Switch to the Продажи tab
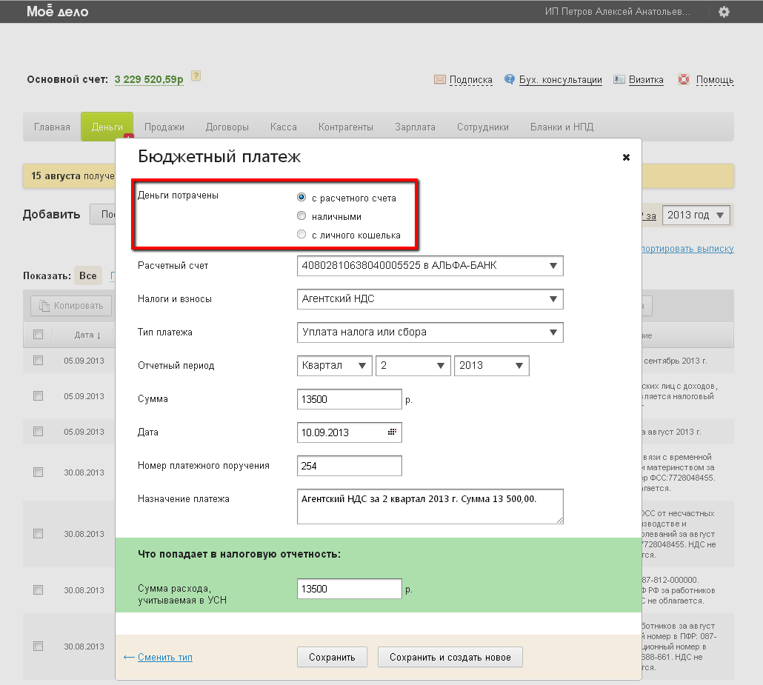The width and height of the screenshot is (763, 685). [164, 127]
